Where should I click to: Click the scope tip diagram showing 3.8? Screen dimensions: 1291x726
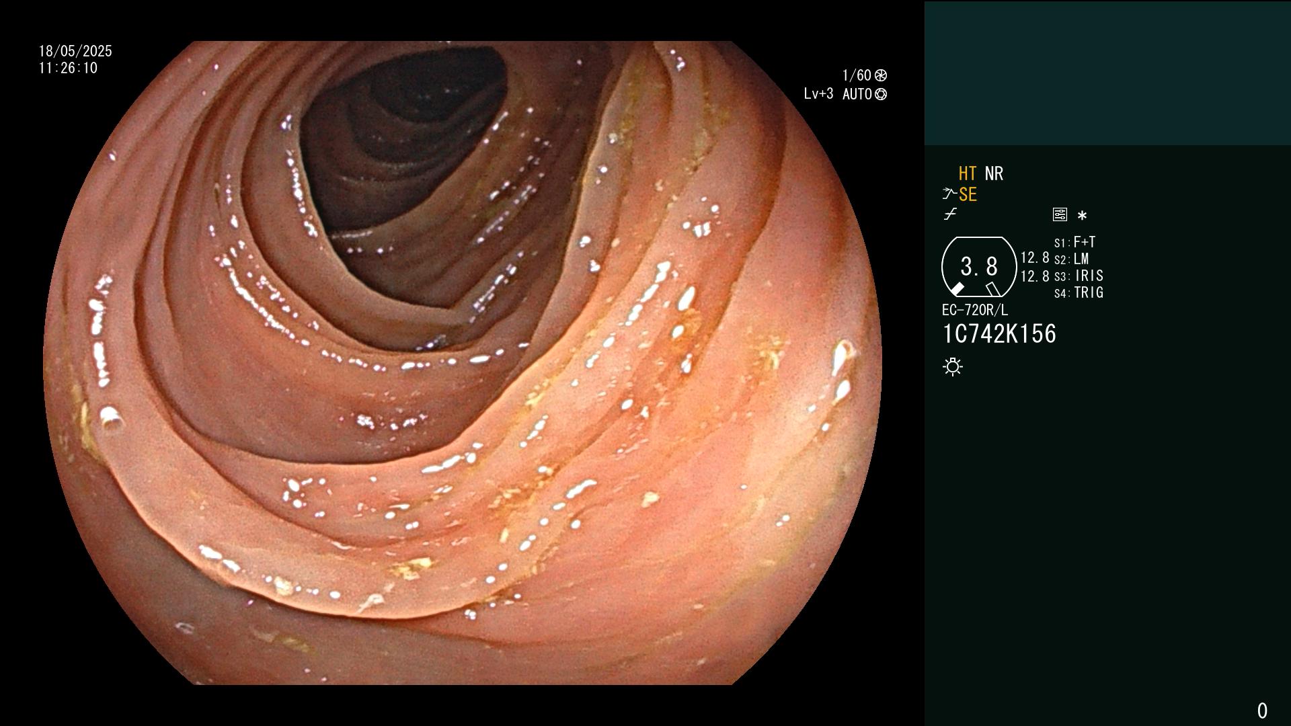(979, 267)
